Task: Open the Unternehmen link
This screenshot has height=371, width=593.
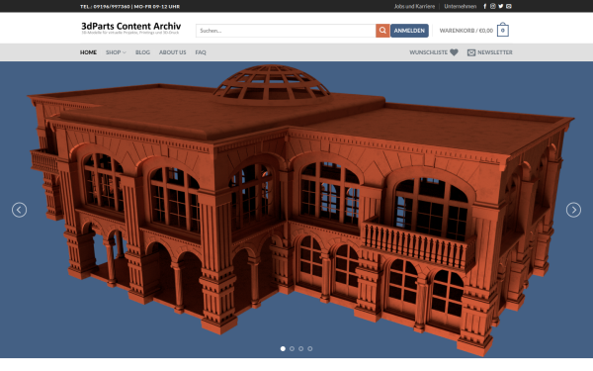Action: 461,6
